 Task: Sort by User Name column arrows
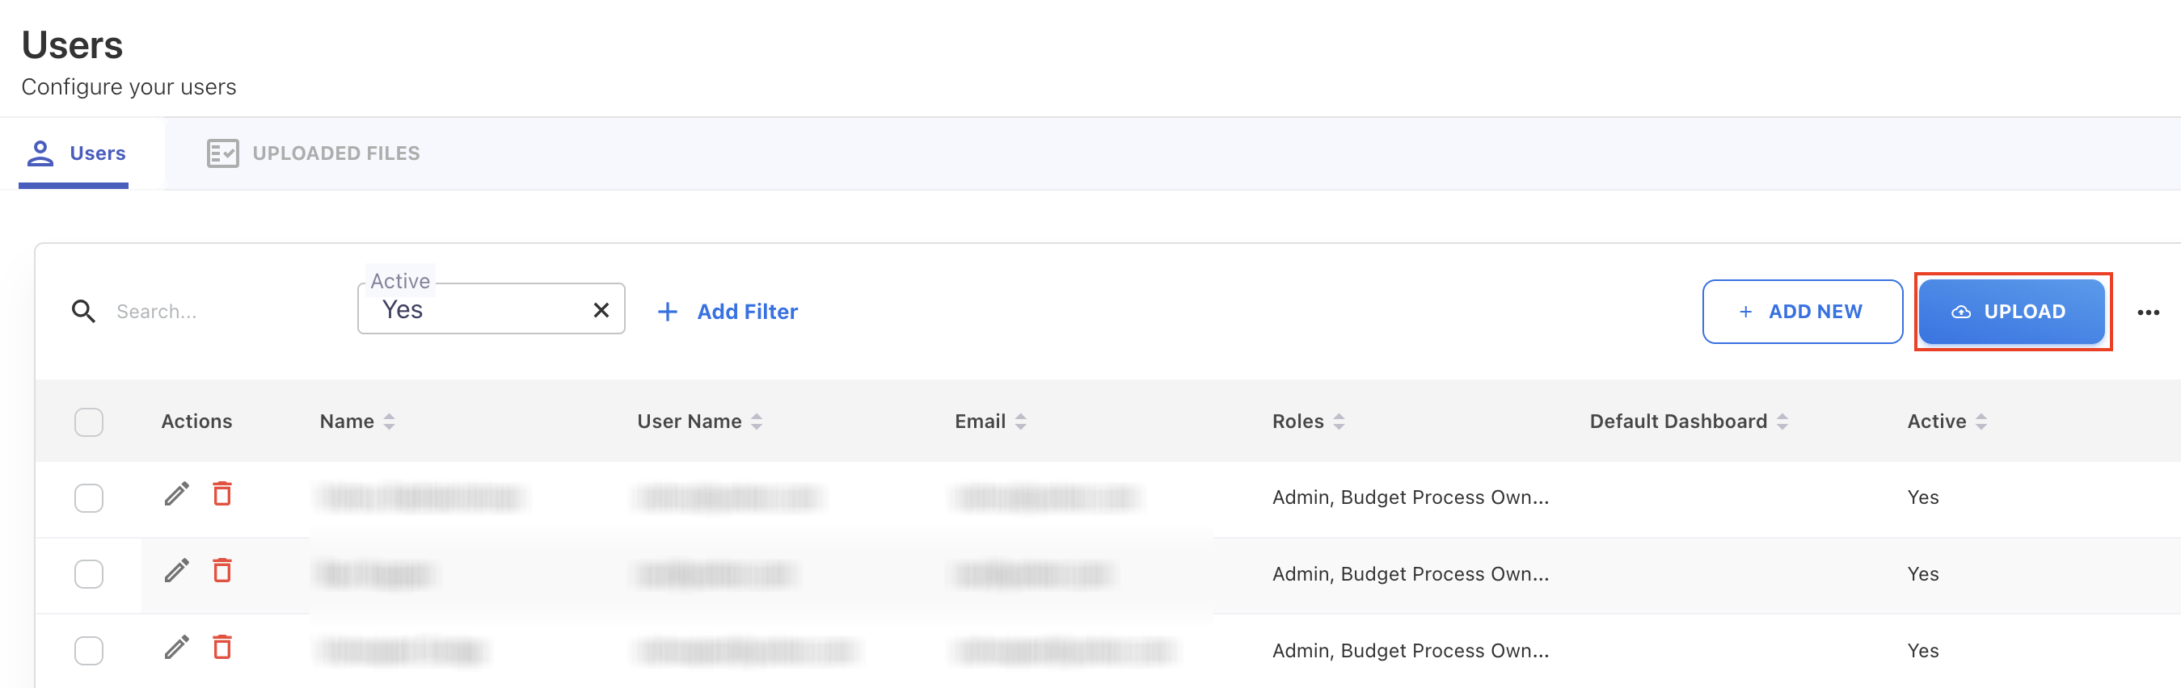coord(757,422)
